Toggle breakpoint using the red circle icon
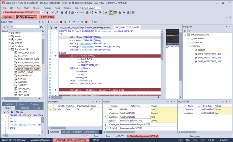The image size is (233, 142). (86, 22)
